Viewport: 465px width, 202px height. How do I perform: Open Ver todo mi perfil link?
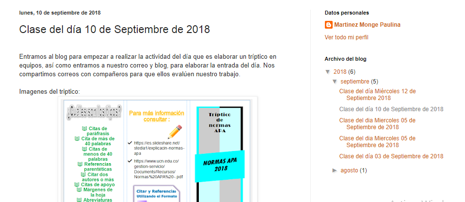coord(346,37)
